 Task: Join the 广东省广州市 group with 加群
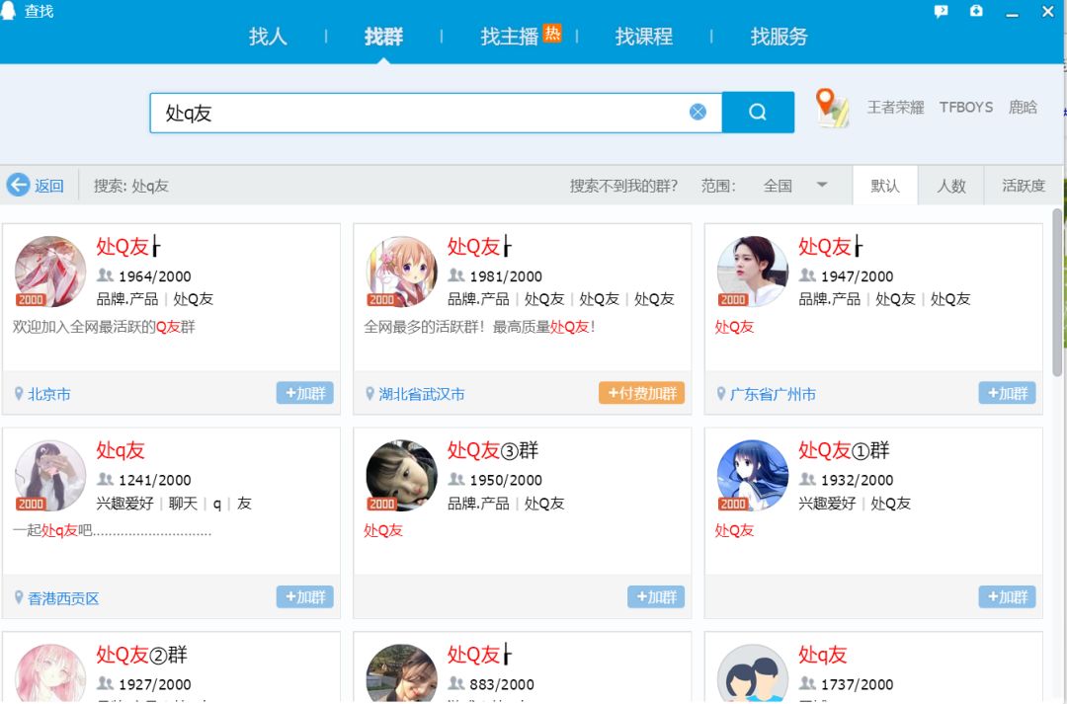[x=1007, y=393]
